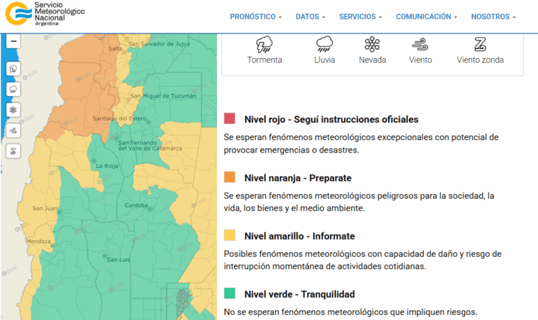
Task: Expand PRONÓSTICO dropdown caret
Action: 280,17
